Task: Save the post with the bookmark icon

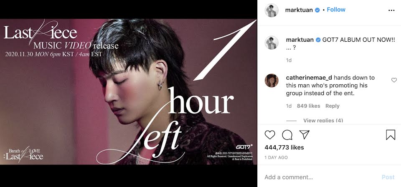Action: (x=391, y=135)
